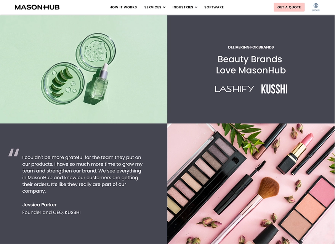Click the Delivering For Brands label
The width and height of the screenshot is (335, 244).
[251, 47]
